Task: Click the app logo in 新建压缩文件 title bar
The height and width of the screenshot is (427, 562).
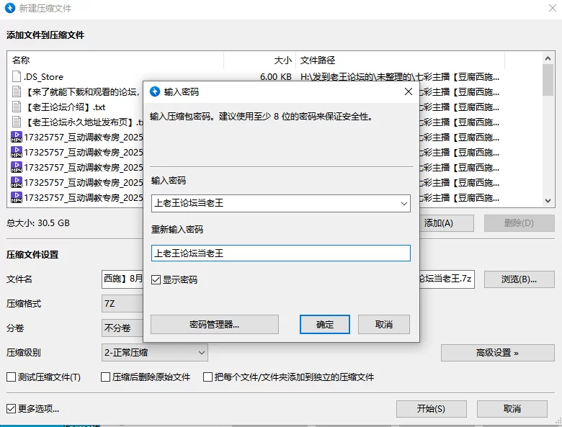Action: tap(10, 8)
